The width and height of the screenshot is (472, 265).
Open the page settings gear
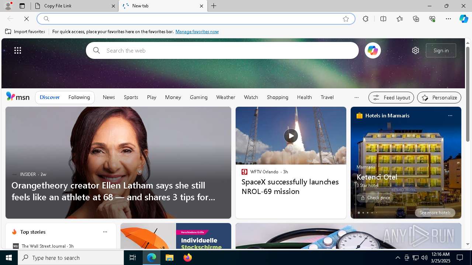click(416, 50)
